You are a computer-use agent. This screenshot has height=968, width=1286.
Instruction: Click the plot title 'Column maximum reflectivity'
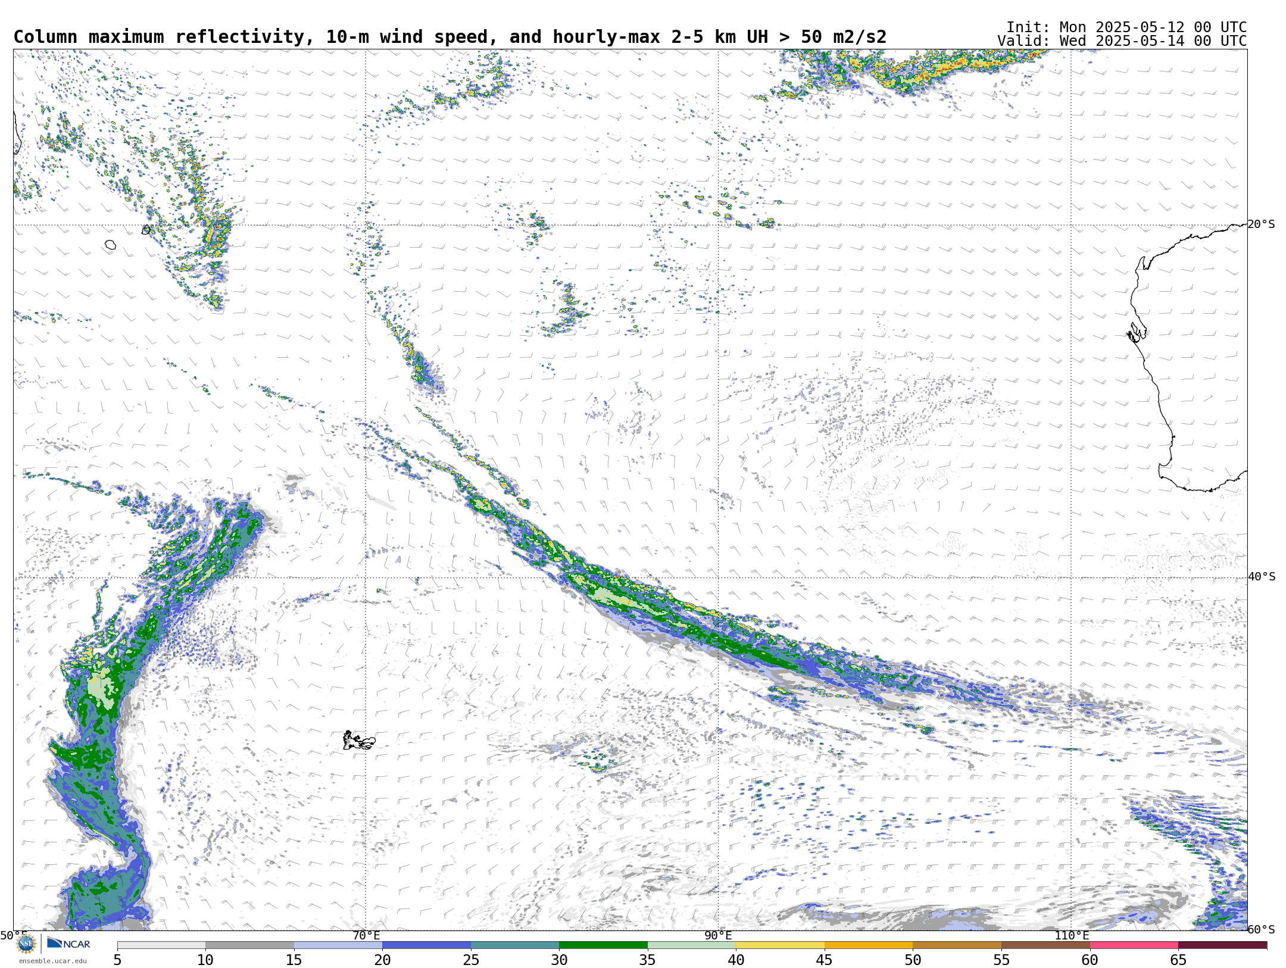point(159,37)
